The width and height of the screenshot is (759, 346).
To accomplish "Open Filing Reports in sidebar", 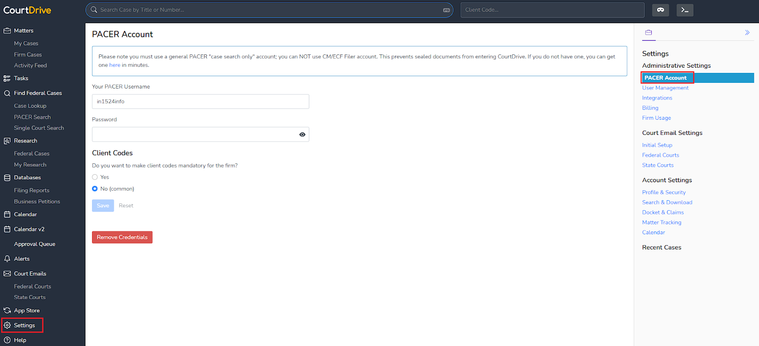I will [32, 191].
